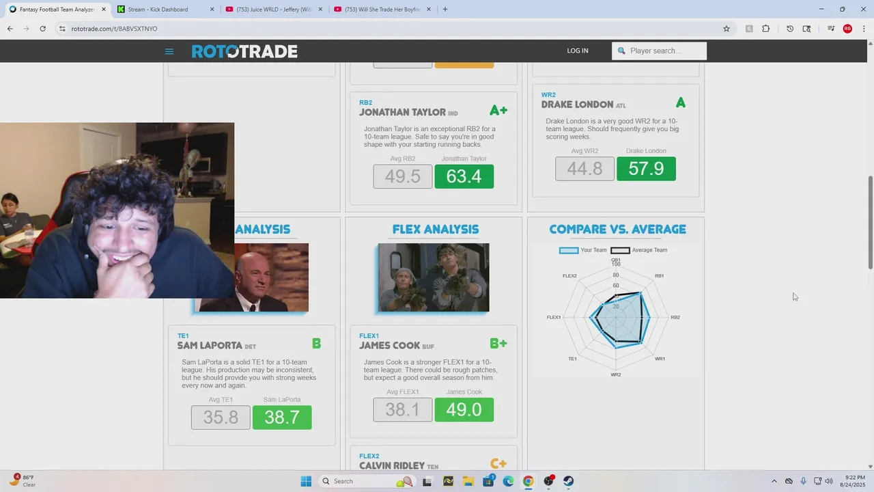The width and height of the screenshot is (874, 492).
Task: Open the RotoTrade hamburger menu
Action: (169, 51)
